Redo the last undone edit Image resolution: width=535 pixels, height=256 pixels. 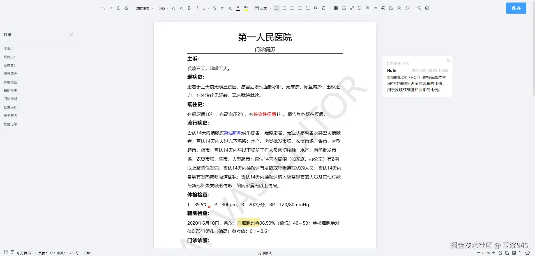pos(111,8)
